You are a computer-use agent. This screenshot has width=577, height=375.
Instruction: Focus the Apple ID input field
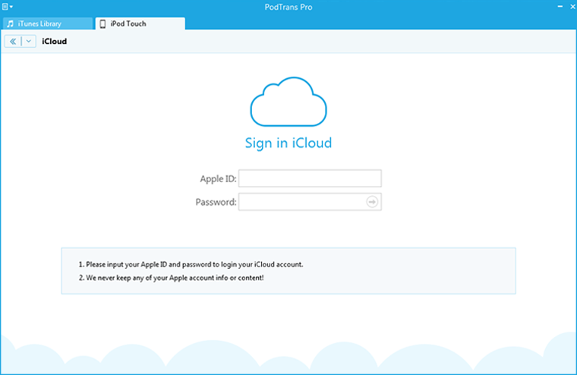pos(310,178)
